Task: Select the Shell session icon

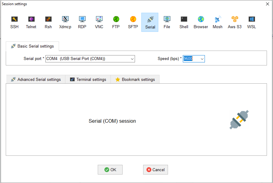Action: pyautogui.click(x=184, y=22)
